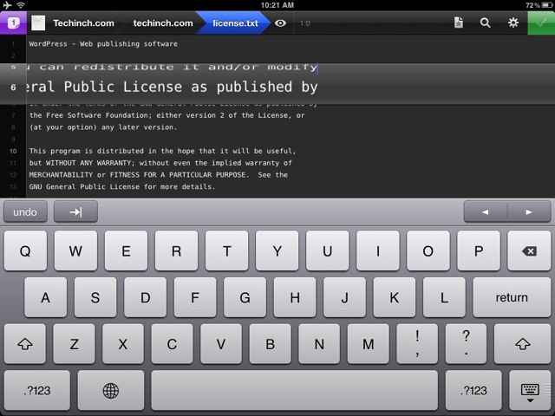The image size is (555, 416).
Task: Tap the C key
Action: coord(172,344)
